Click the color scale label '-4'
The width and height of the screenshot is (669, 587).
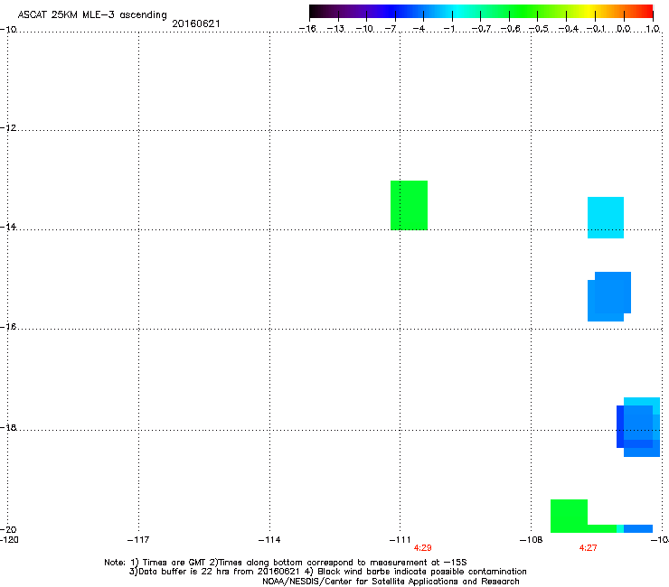point(419,29)
